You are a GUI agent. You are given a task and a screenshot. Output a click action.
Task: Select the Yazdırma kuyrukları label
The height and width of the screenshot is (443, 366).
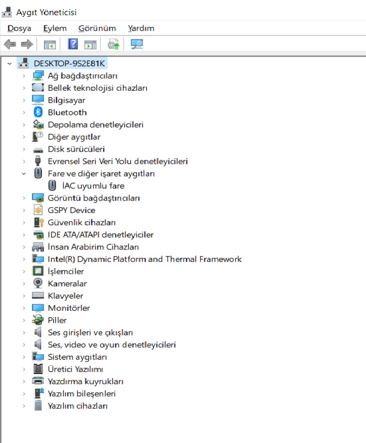(85, 382)
